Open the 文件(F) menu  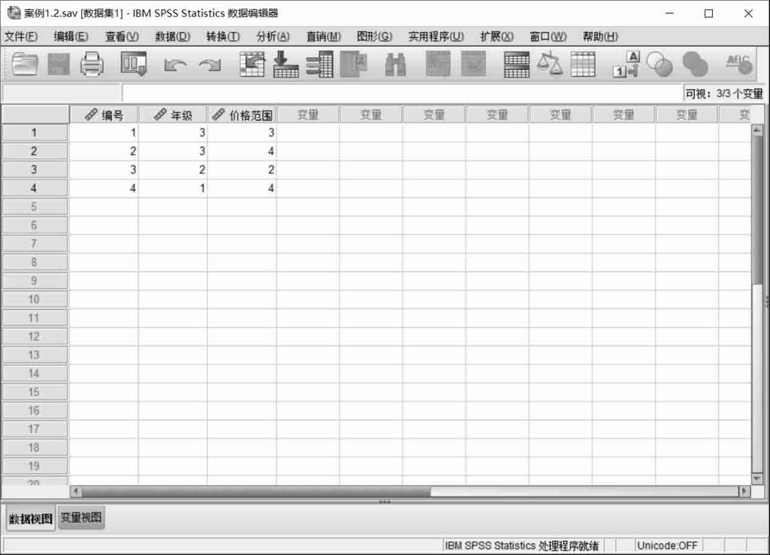tap(21, 37)
